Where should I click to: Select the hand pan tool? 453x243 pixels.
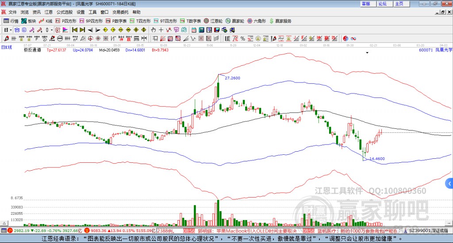[x=153, y=30]
